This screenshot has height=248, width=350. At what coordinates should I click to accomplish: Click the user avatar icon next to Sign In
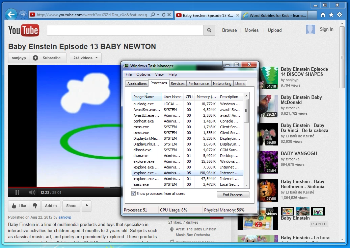pos(311,29)
